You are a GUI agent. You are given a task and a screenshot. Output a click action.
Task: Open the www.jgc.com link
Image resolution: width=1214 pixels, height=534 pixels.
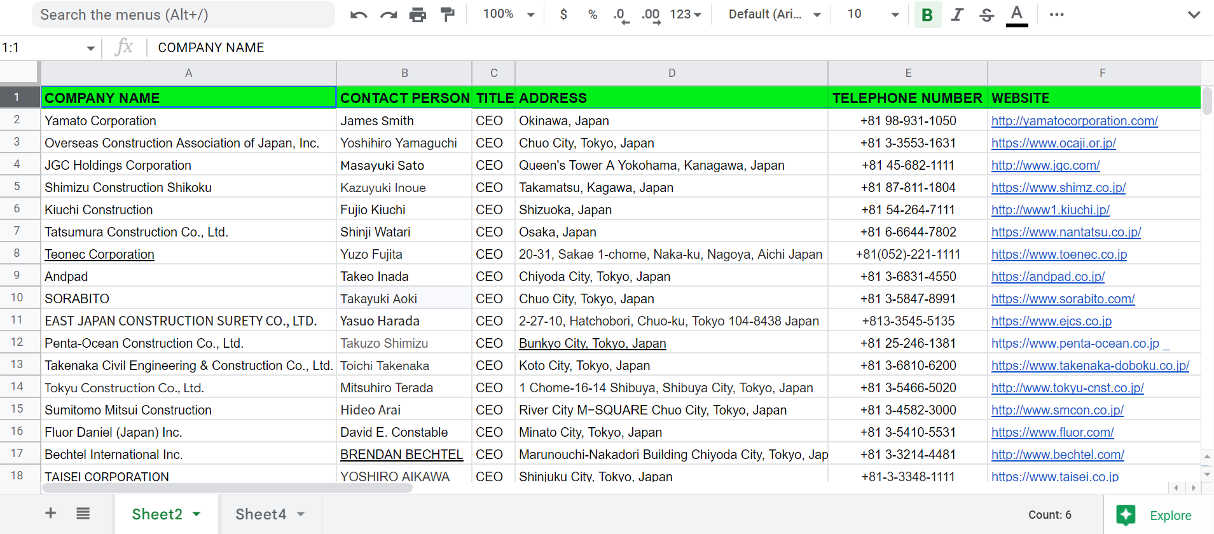1045,165
